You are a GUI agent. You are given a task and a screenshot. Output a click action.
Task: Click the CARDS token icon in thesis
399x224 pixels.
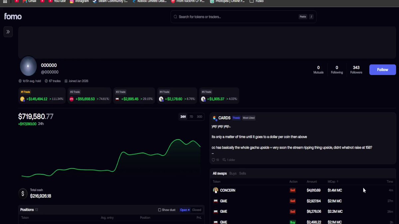pos(215,118)
